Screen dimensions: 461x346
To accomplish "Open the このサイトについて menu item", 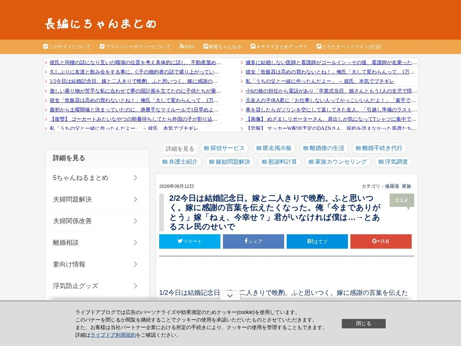I will pyautogui.click(x=67, y=46).
